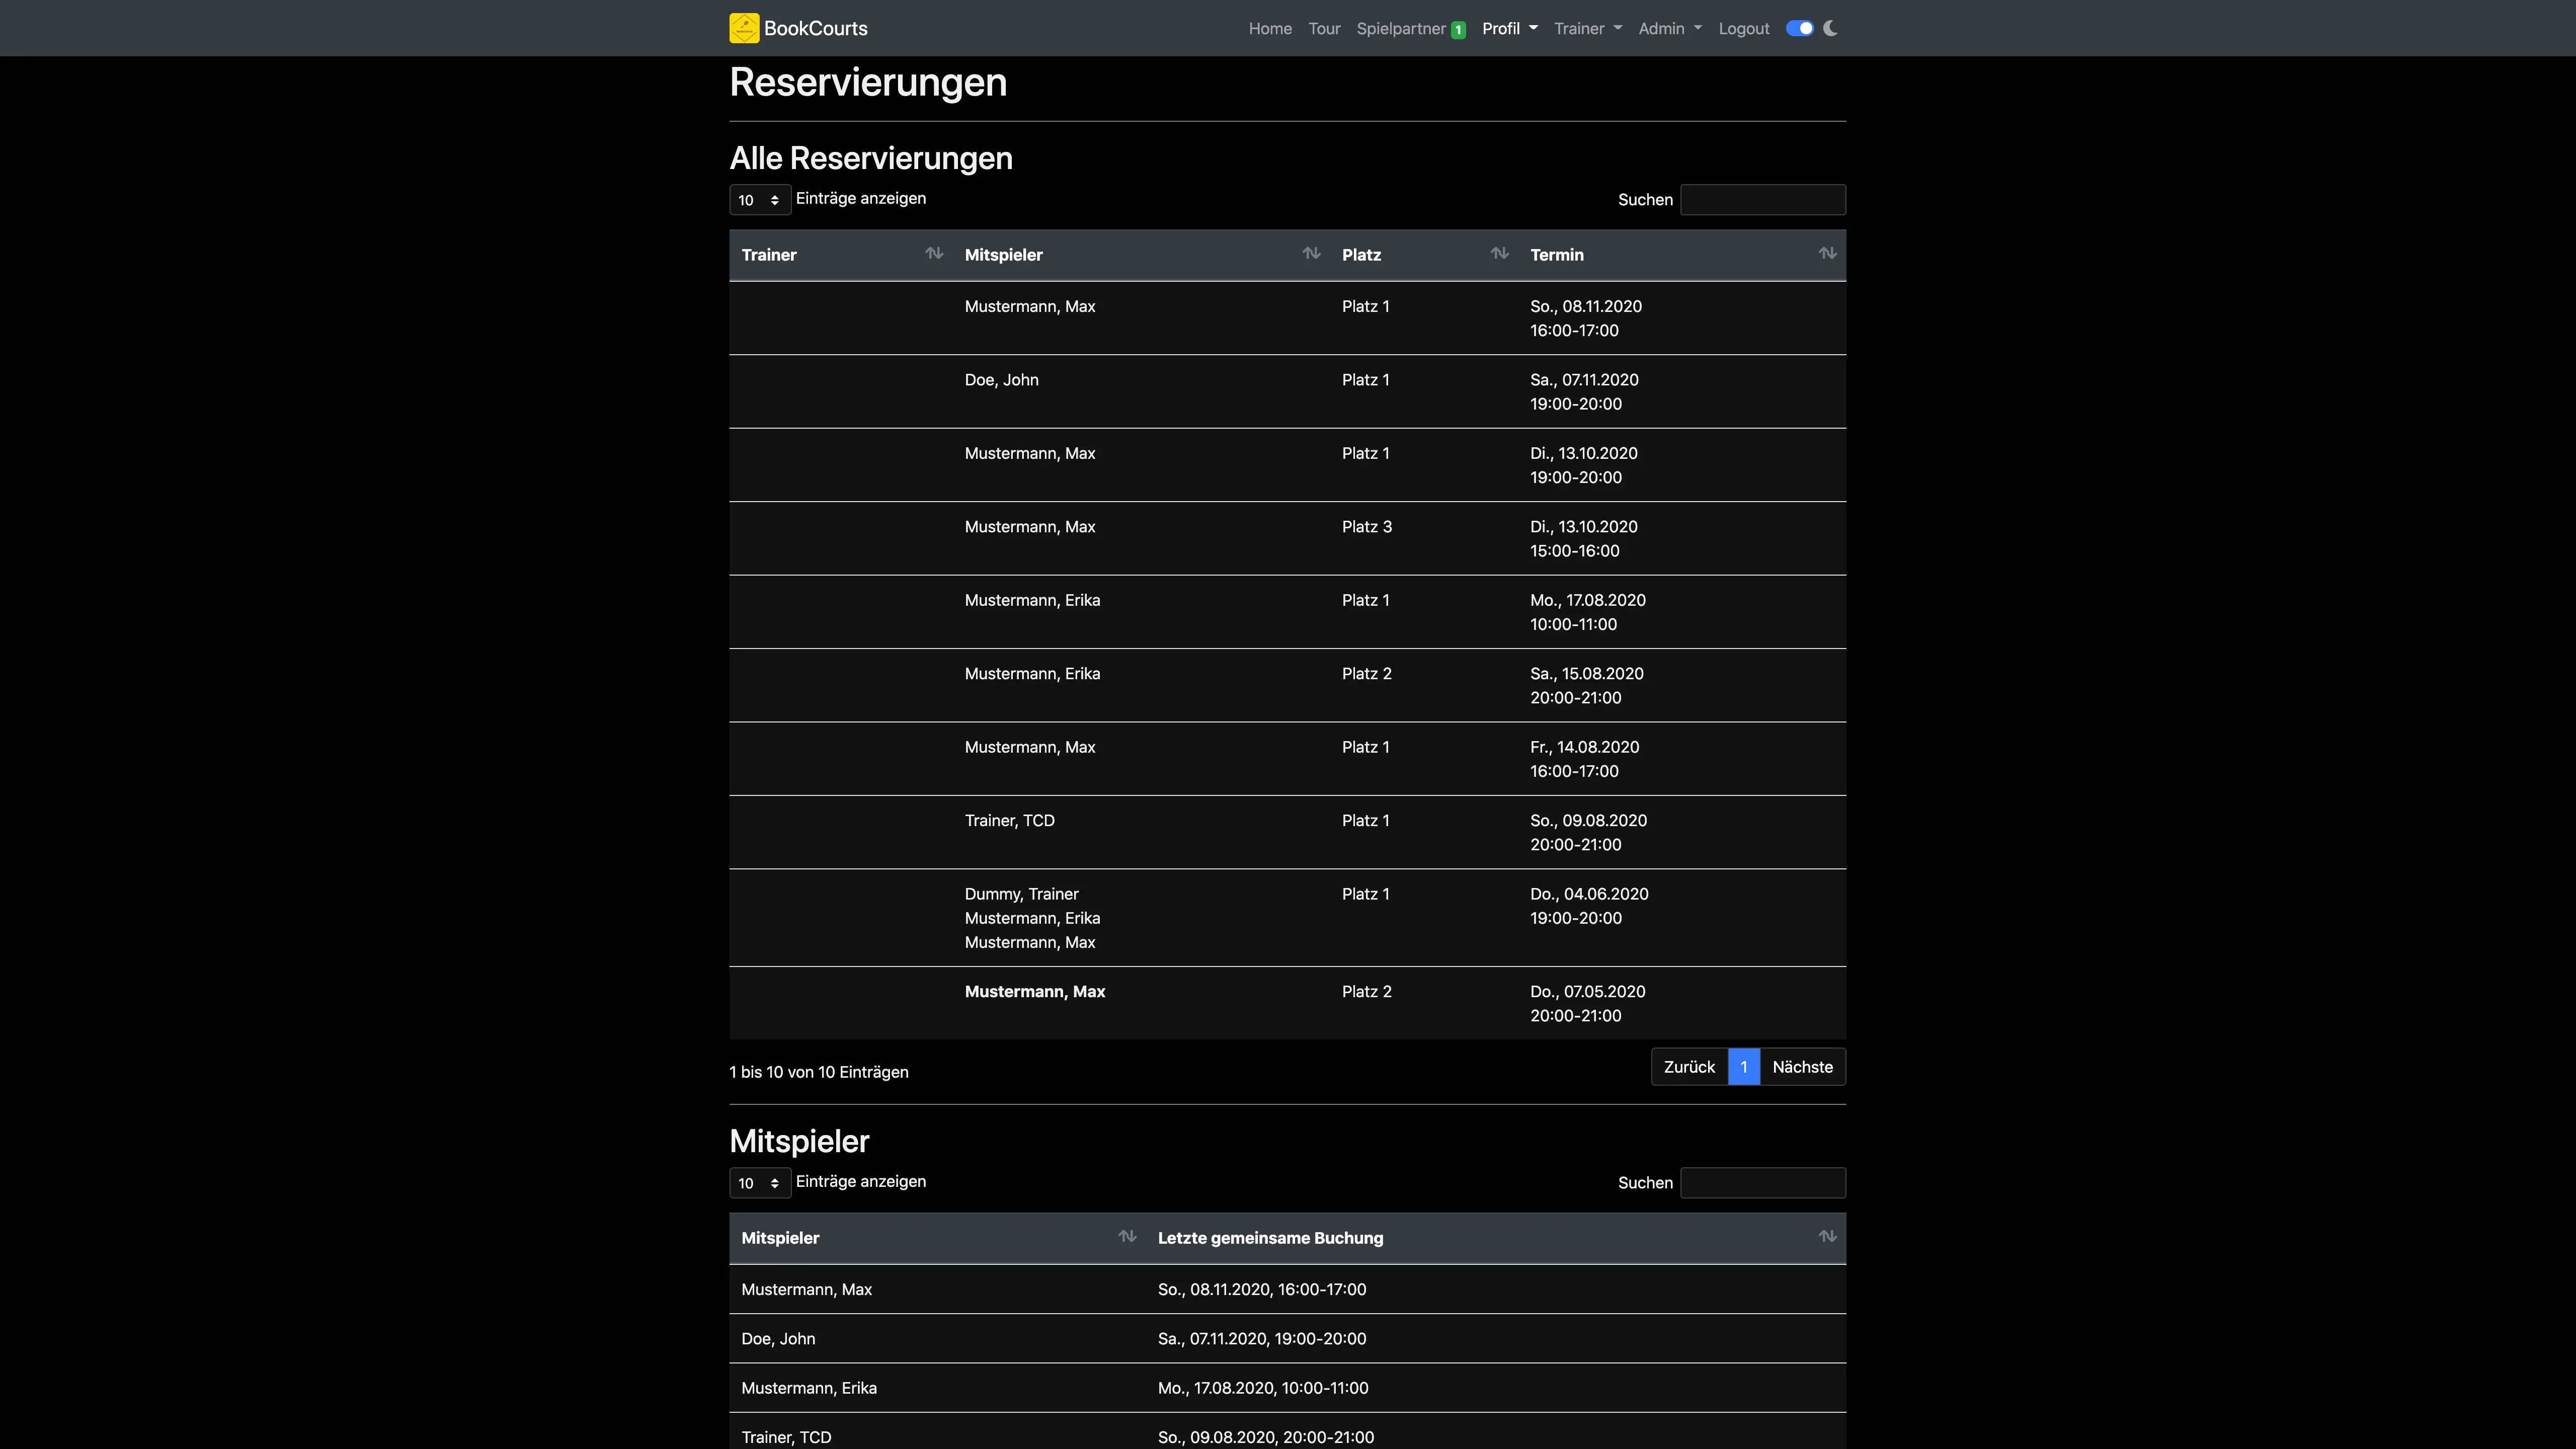Viewport: 2576px width, 1449px height.
Task: Open the Trainer dropdown menu
Action: pos(1588,28)
